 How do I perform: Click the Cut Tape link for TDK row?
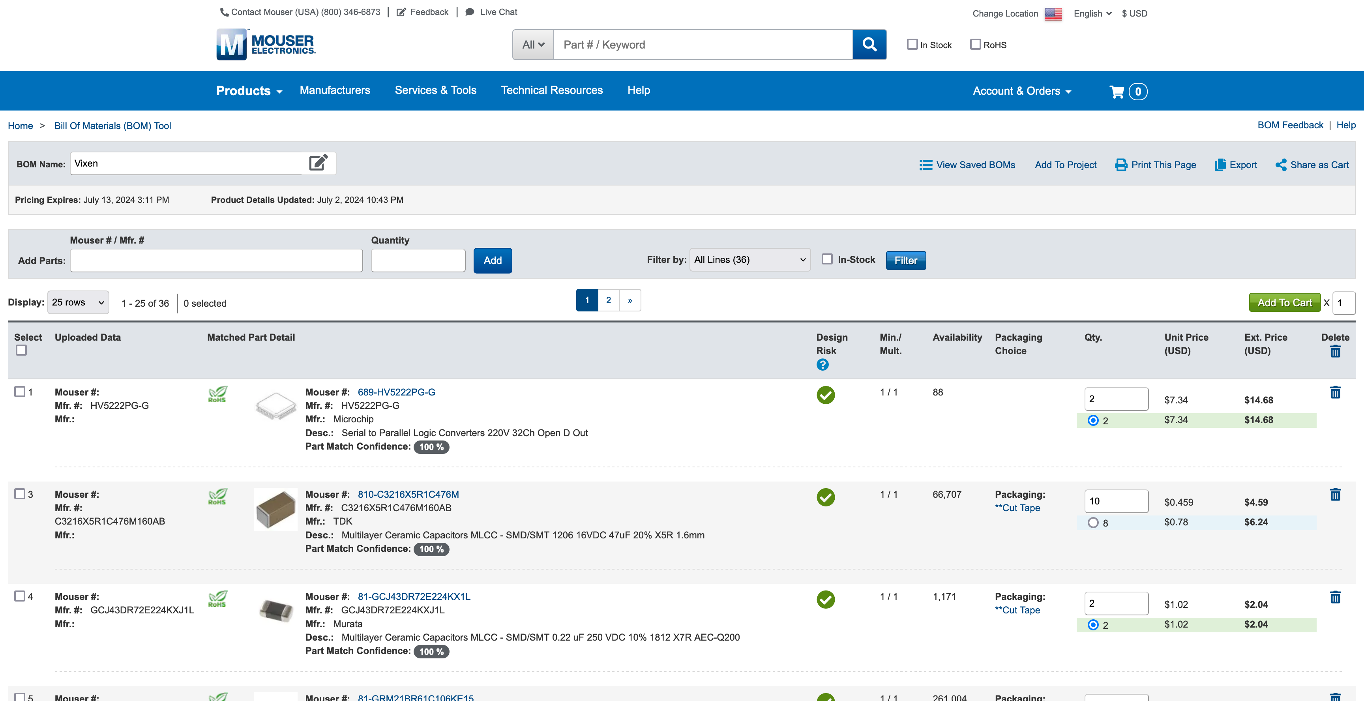pyautogui.click(x=1017, y=508)
